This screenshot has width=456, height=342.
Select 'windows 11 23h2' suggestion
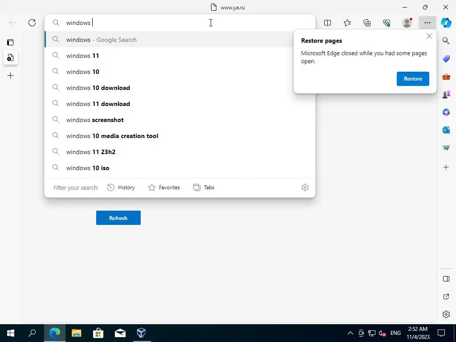coord(180,151)
